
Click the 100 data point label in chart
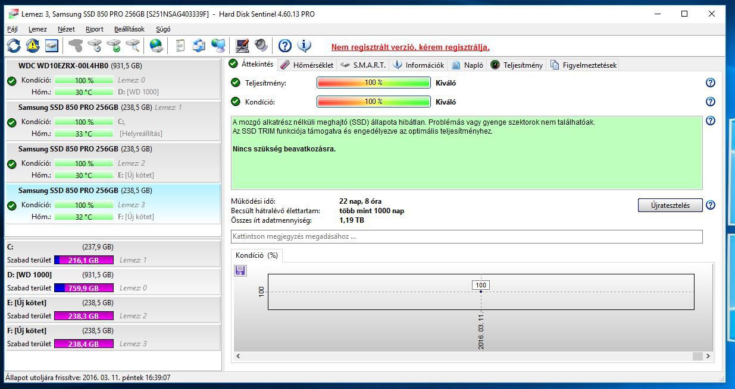click(481, 285)
